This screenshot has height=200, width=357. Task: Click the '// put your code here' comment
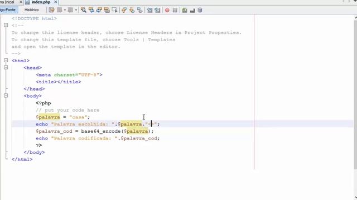[67, 110]
